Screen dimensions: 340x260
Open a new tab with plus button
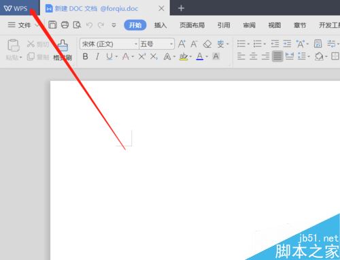pos(181,8)
